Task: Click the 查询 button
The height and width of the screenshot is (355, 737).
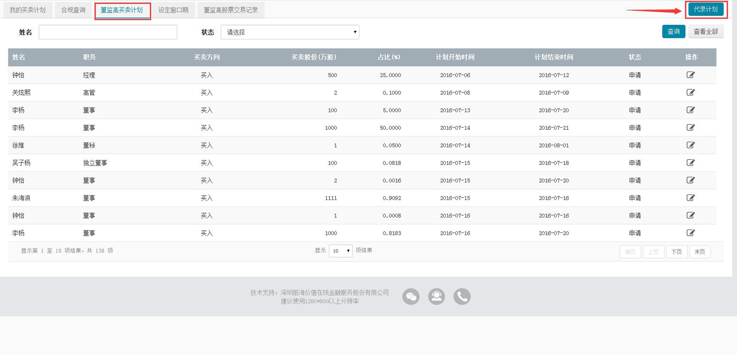Action: pos(674,31)
